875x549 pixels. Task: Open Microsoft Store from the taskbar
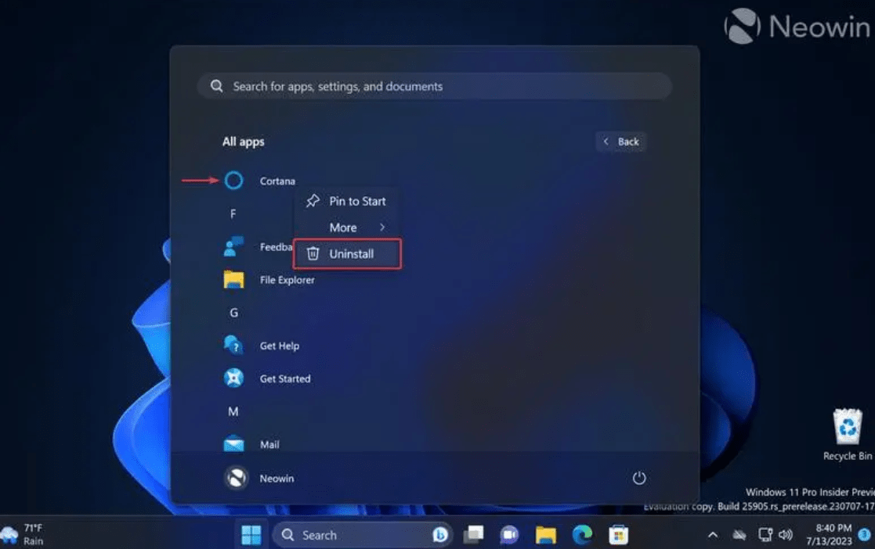click(x=618, y=535)
